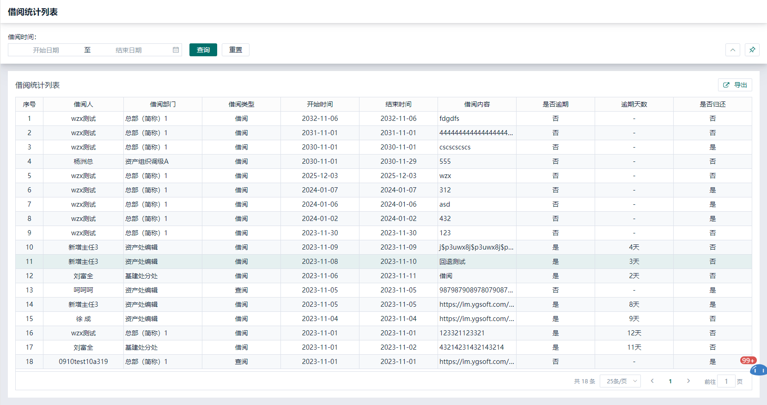Click the 逾期天数 column header
The width and height of the screenshot is (767, 405).
click(x=634, y=104)
